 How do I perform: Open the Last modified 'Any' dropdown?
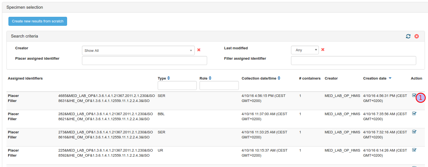pos(305,50)
